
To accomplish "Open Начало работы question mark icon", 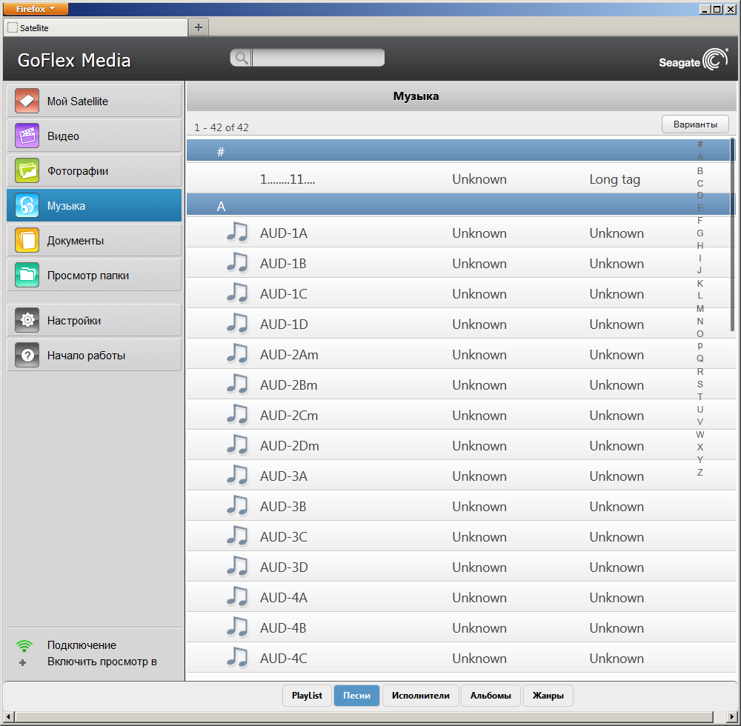I will point(27,355).
